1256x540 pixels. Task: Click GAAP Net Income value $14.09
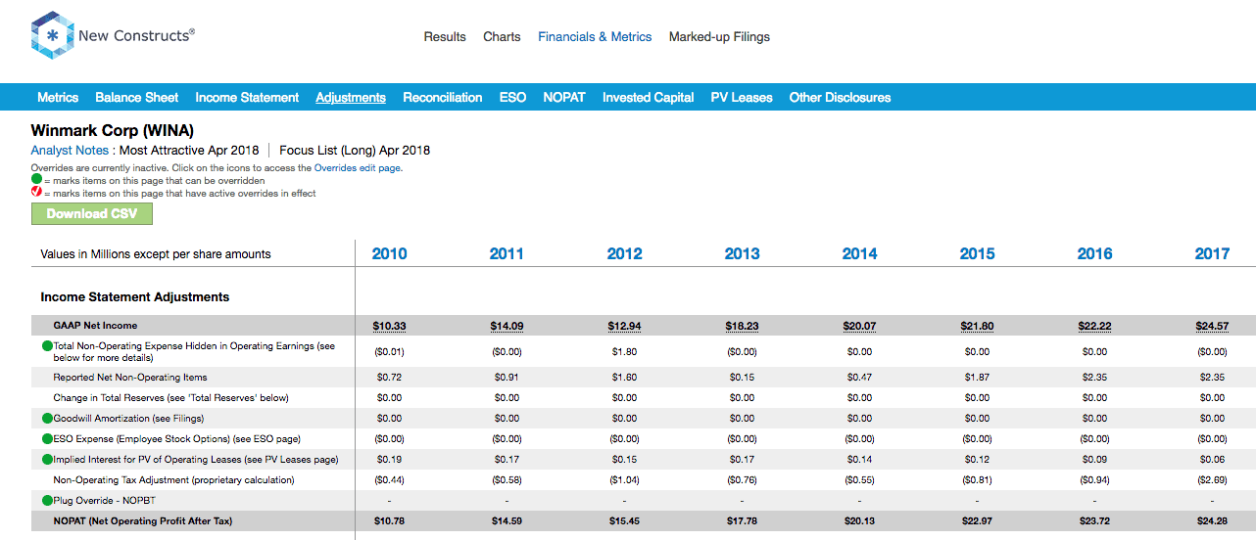tap(507, 326)
